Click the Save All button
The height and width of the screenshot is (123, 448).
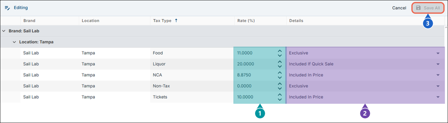pos(428,8)
